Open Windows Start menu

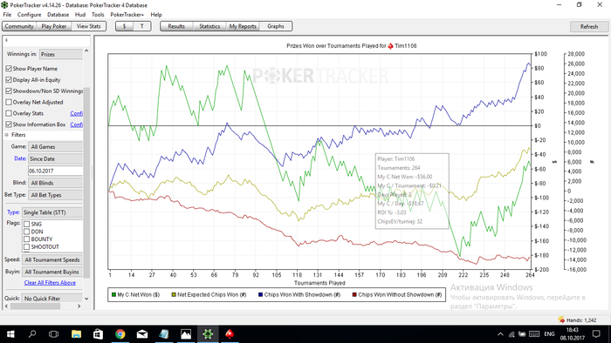pyautogui.click(x=10, y=334)
